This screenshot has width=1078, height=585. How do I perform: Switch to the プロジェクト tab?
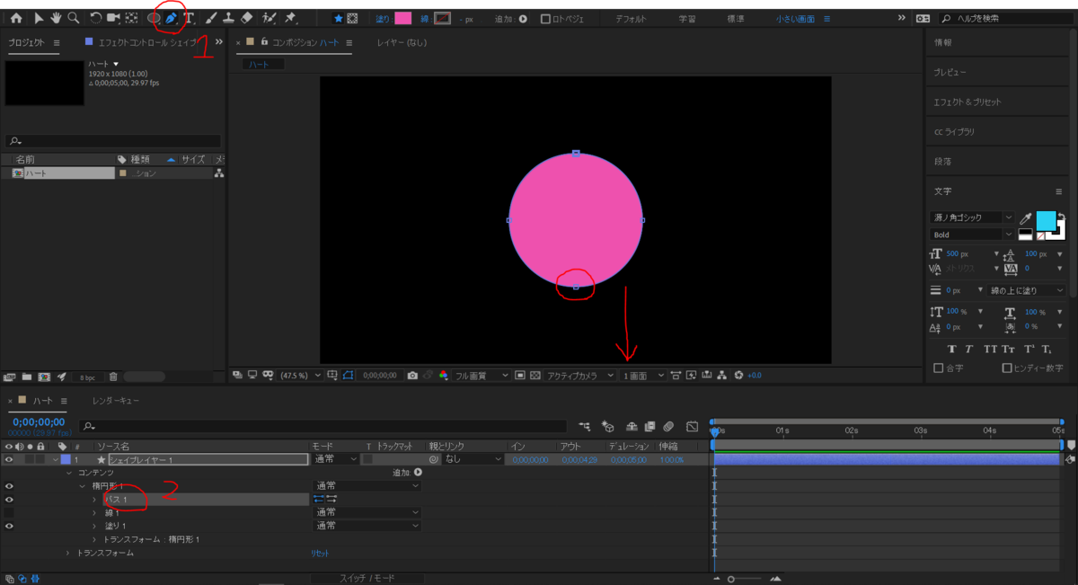point(26,42)
